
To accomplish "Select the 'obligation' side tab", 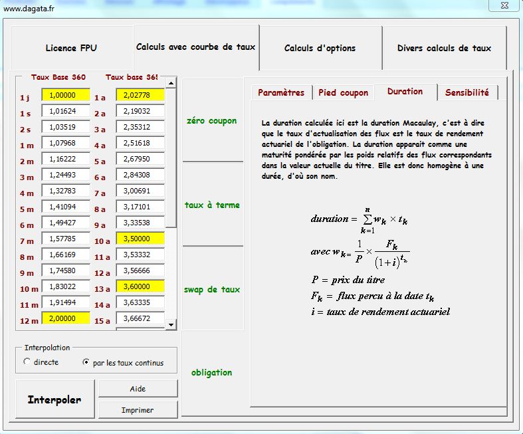I will tap(211, 372).
